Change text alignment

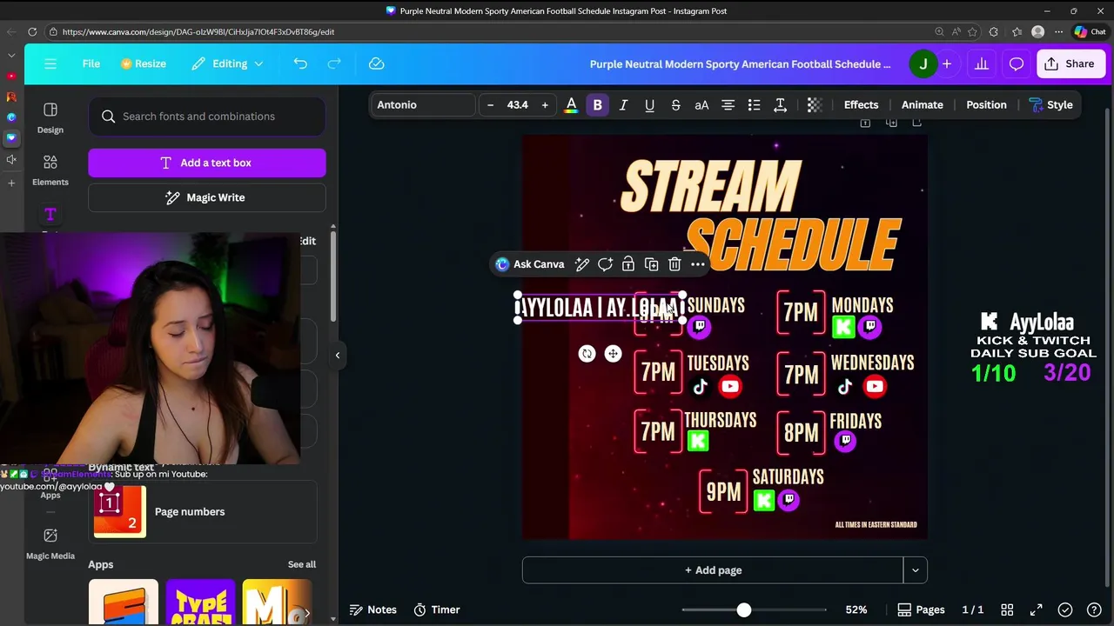[x=728, y=104]
